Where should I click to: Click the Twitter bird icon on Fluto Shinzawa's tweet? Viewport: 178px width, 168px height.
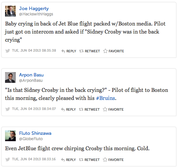[x=8, y=159]
